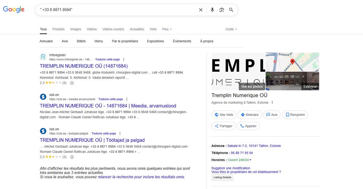The width and height of the screenshot is (363, 189).
Task: Select the Expositions filter
Action: pos(155,41)
